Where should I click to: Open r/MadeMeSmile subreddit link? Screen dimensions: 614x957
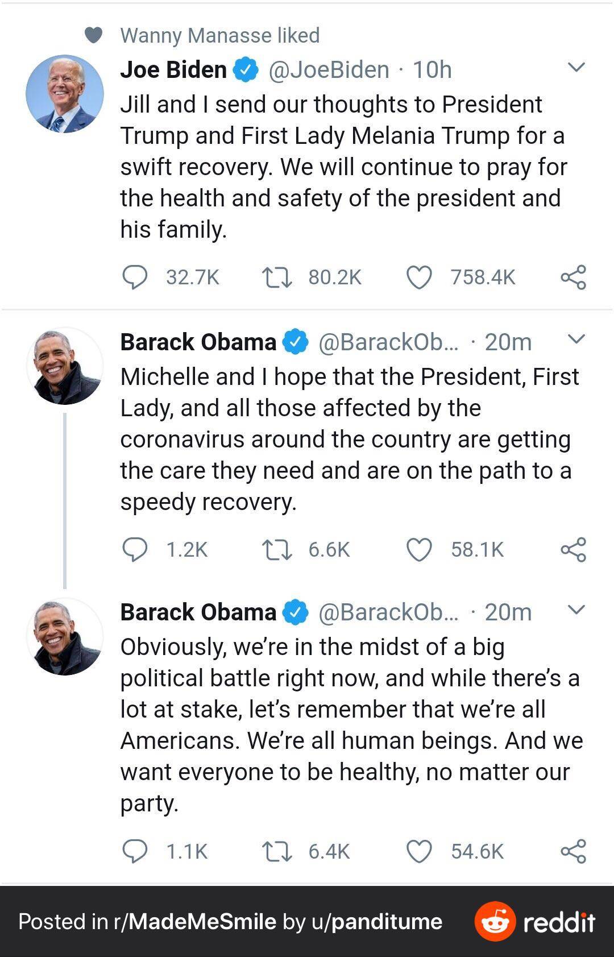[x=195, y=922]
